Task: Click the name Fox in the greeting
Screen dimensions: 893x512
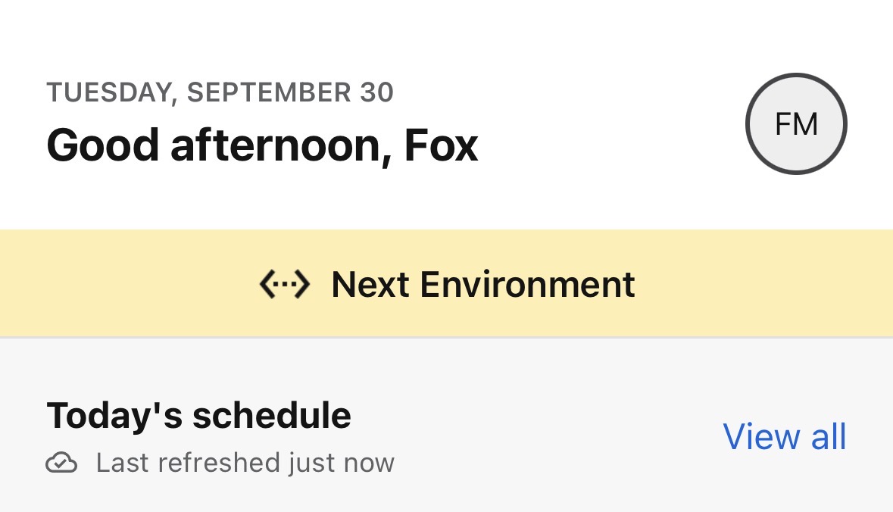Action: [442, 145]
